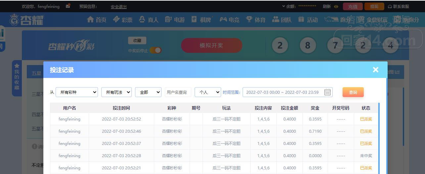Click the 首页 home icon in navigation
The width and height of the screenshot is (425, 174).
coord(90,20)
